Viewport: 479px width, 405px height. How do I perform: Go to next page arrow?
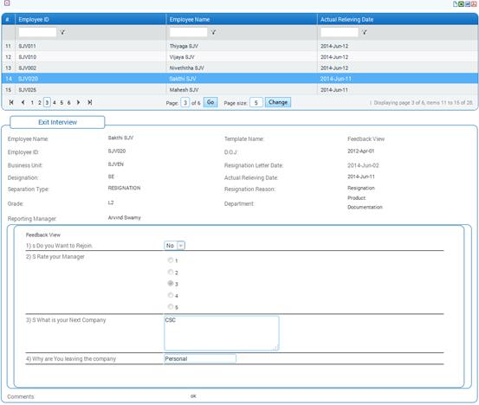click(79, 102)
